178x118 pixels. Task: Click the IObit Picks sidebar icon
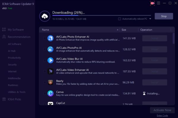[4, 99]
